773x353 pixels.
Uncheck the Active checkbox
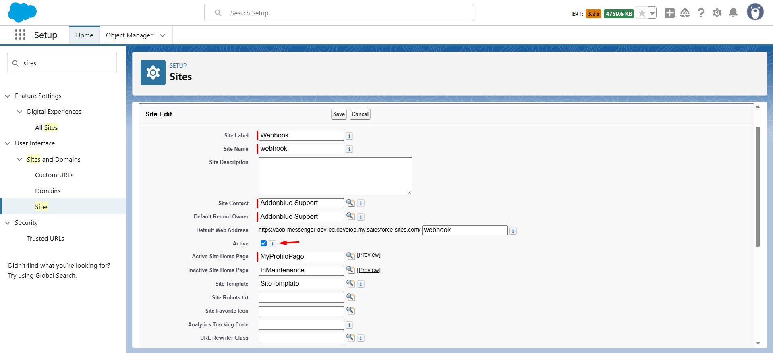pyautogui.click(x=264, y=243)
